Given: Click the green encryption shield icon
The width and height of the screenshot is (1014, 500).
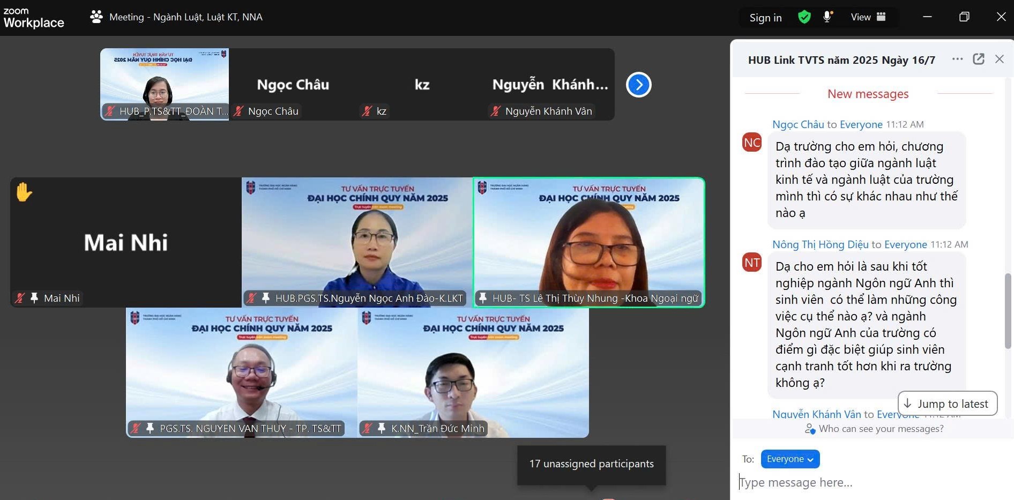Looking at the screenshot, I should [x=804, y=17].
